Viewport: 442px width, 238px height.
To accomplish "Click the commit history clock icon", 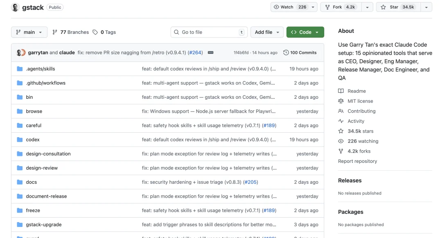I will tap(286, 53).
